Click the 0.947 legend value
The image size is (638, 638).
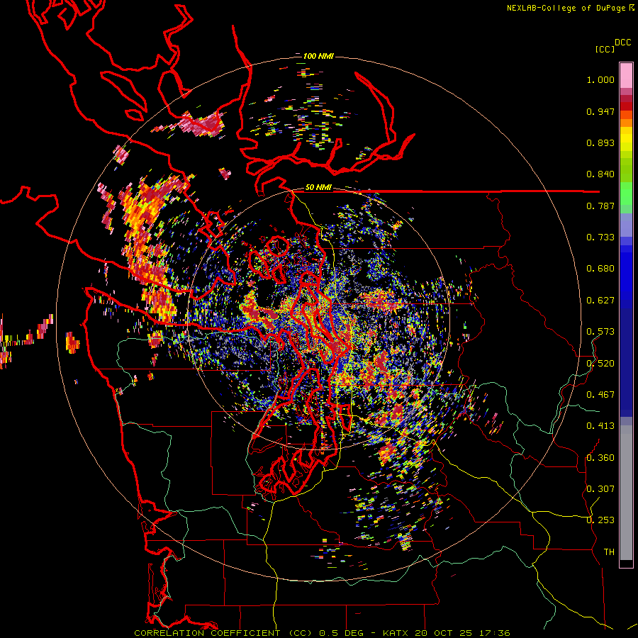pos(600,111)
